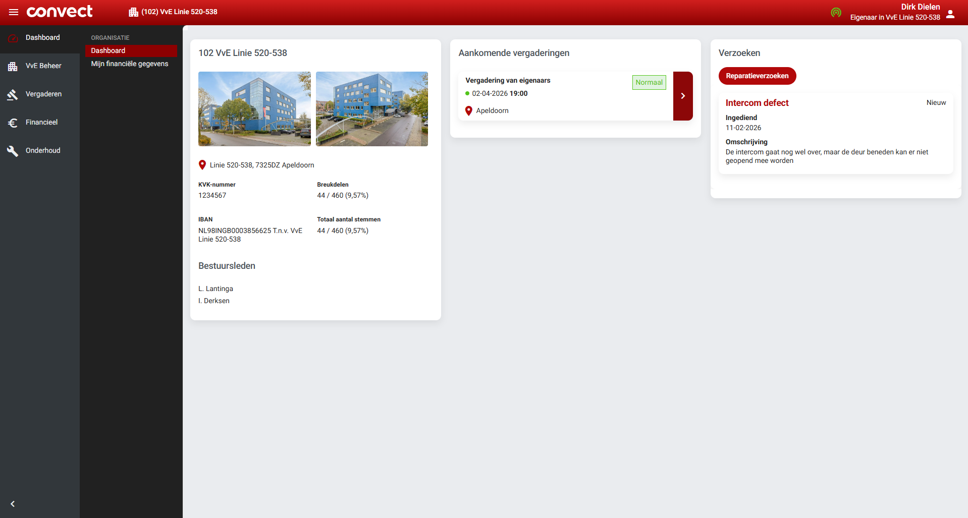Screen dimensions: 968x518
Task: Click the building icon beside VvE Linie 520-538
Action: [x=133, y=12]
